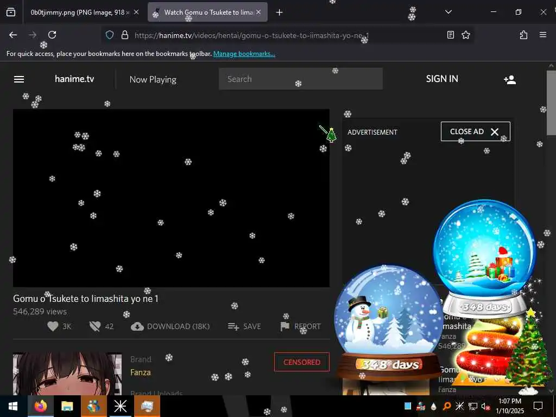Image resolution: width=556 pixels, height=417 pixels.
Task: Open the create account person-plus icon
Action: [509, 79]
